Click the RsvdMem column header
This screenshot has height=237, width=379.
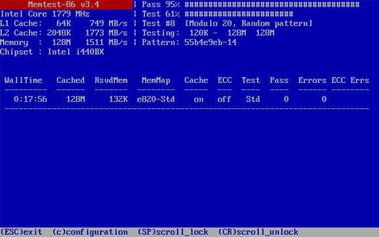111,80
